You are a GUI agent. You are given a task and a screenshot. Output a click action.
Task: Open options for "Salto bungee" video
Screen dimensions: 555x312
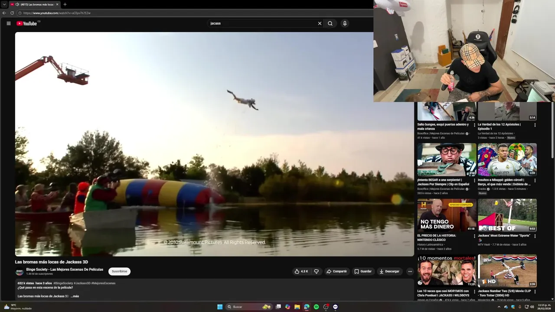pyautogui.click(x=474, y=125)
